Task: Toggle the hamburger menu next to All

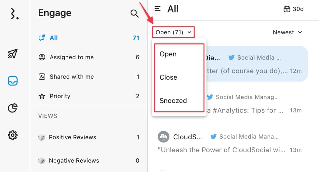Action: pyautogui.click(x=158, y=9)
